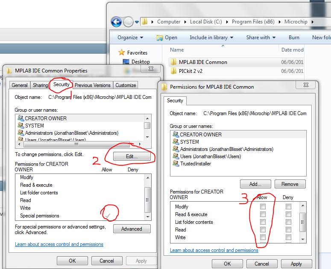Open the Organize dropdown menu
The image size is (331, 269).
tap(130, 38)
